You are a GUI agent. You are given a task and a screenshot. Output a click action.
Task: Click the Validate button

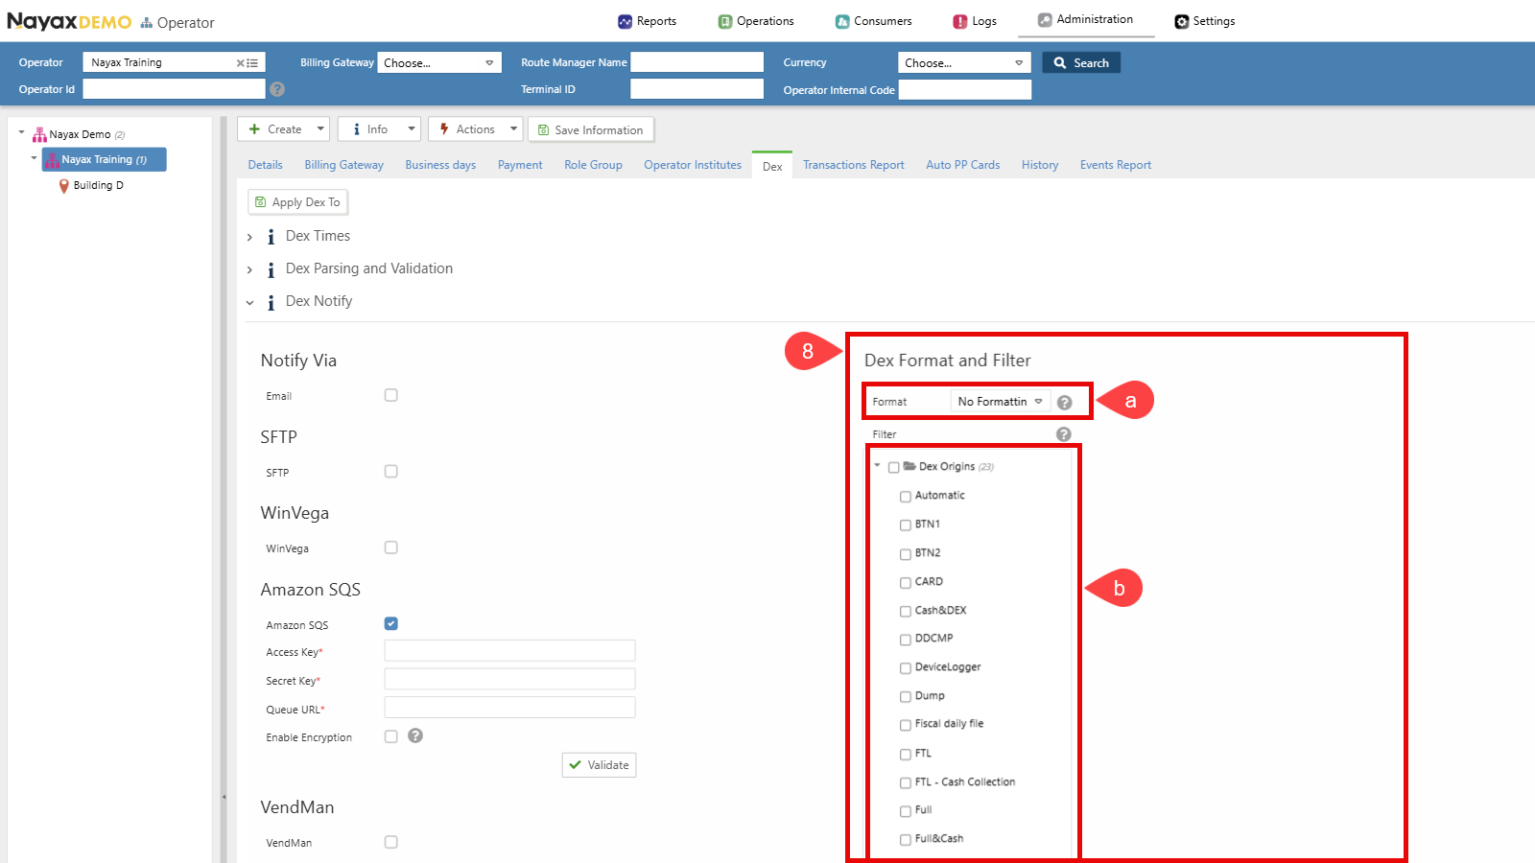[599, 765]
